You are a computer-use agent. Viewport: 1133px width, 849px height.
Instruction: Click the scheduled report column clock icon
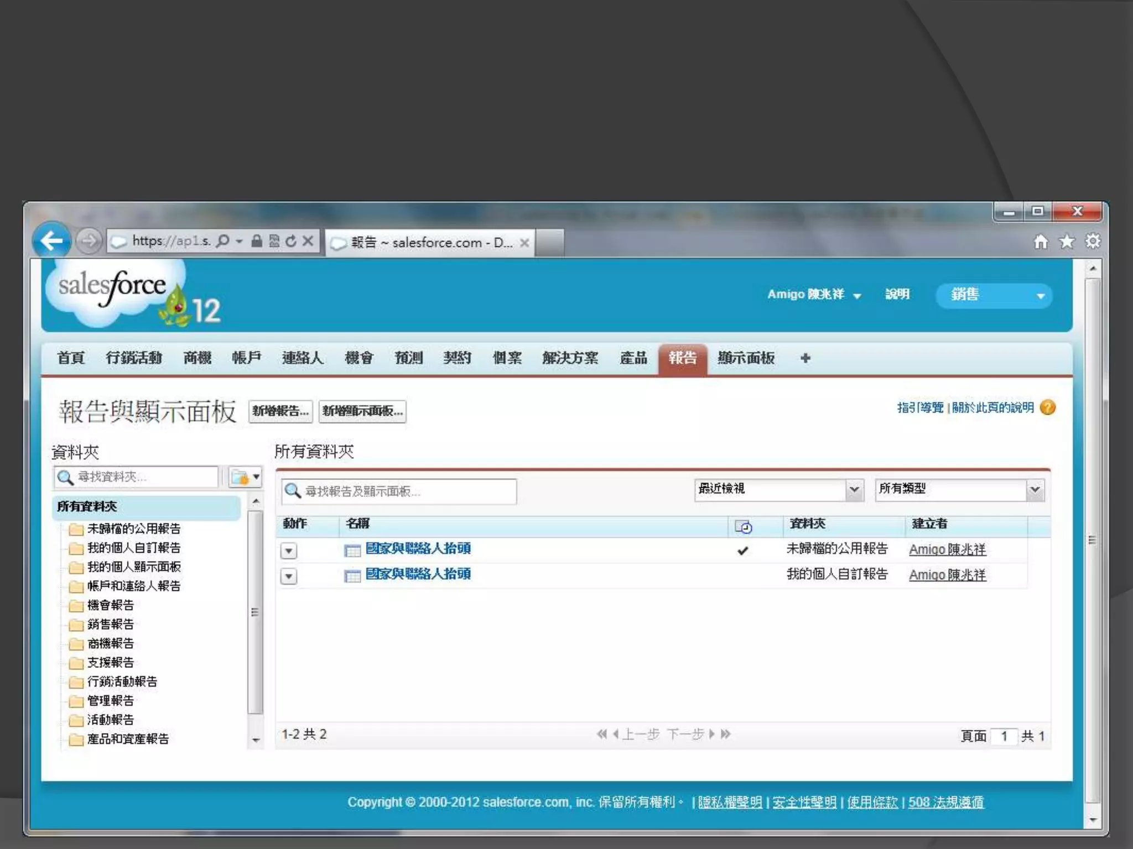coord(743,527)
